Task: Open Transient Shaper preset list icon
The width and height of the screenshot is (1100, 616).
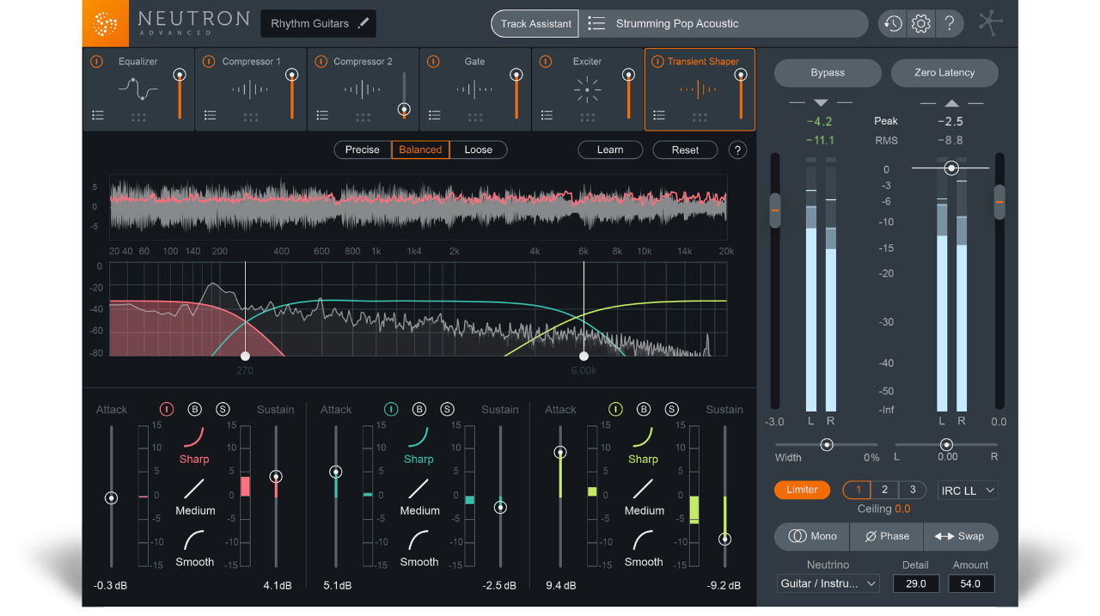Action: 659,115
